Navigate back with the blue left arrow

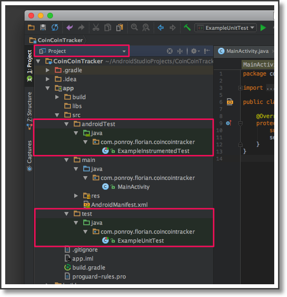[x=161, y=28]
